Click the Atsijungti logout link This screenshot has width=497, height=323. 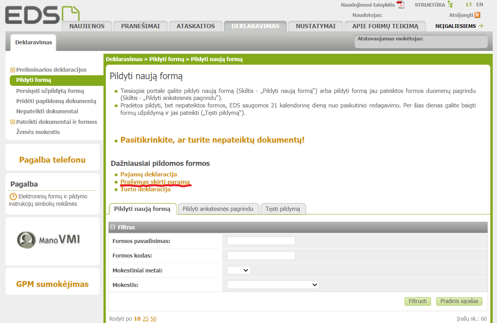[461, 15]
